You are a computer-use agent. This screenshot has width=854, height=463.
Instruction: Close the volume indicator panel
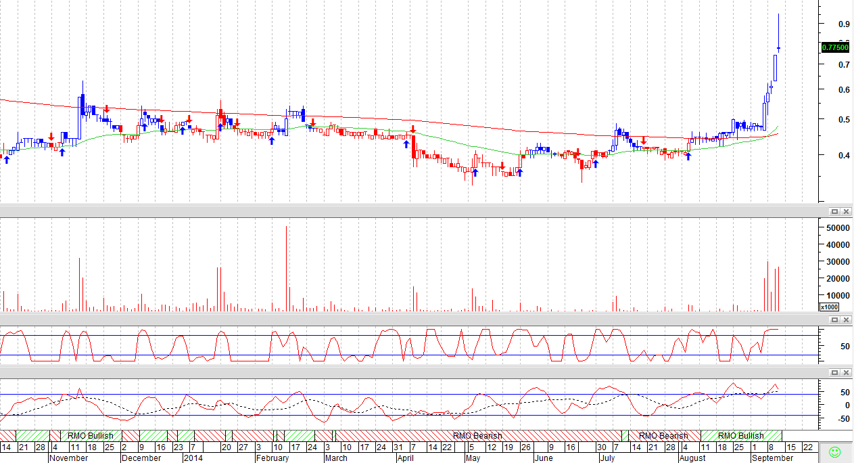[x=845, y=211]
